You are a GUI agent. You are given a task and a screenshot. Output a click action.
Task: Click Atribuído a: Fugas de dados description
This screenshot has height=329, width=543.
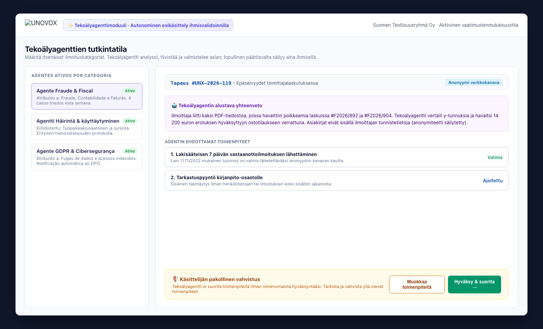pyautogui.click(x=86, y=161)
